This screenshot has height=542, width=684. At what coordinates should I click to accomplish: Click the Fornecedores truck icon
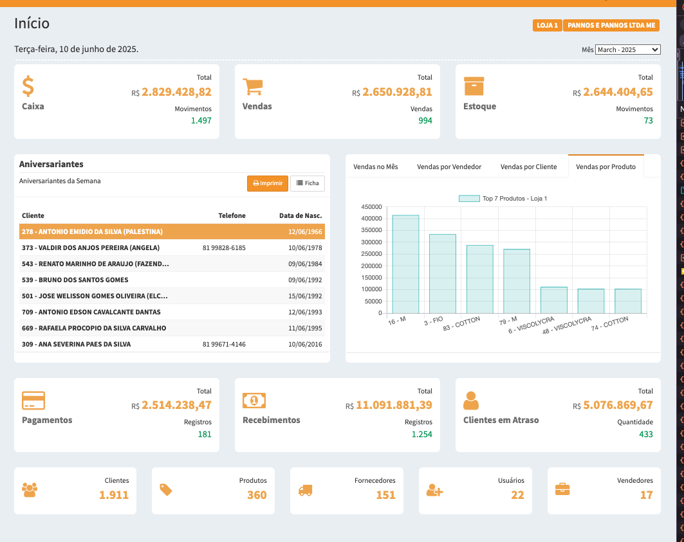coord(305,490)
